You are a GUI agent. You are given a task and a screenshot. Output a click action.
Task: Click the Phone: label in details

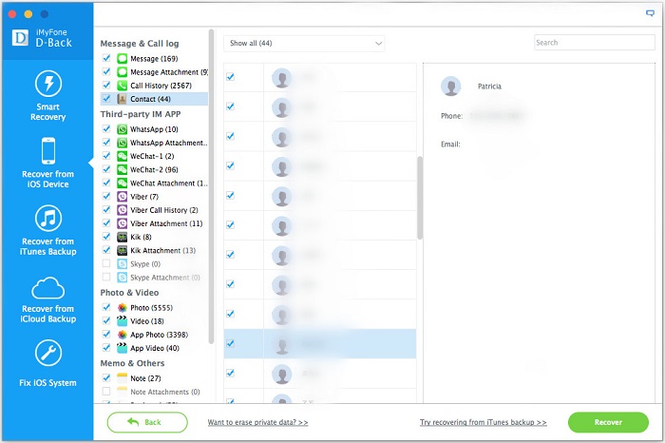point(451,116)
